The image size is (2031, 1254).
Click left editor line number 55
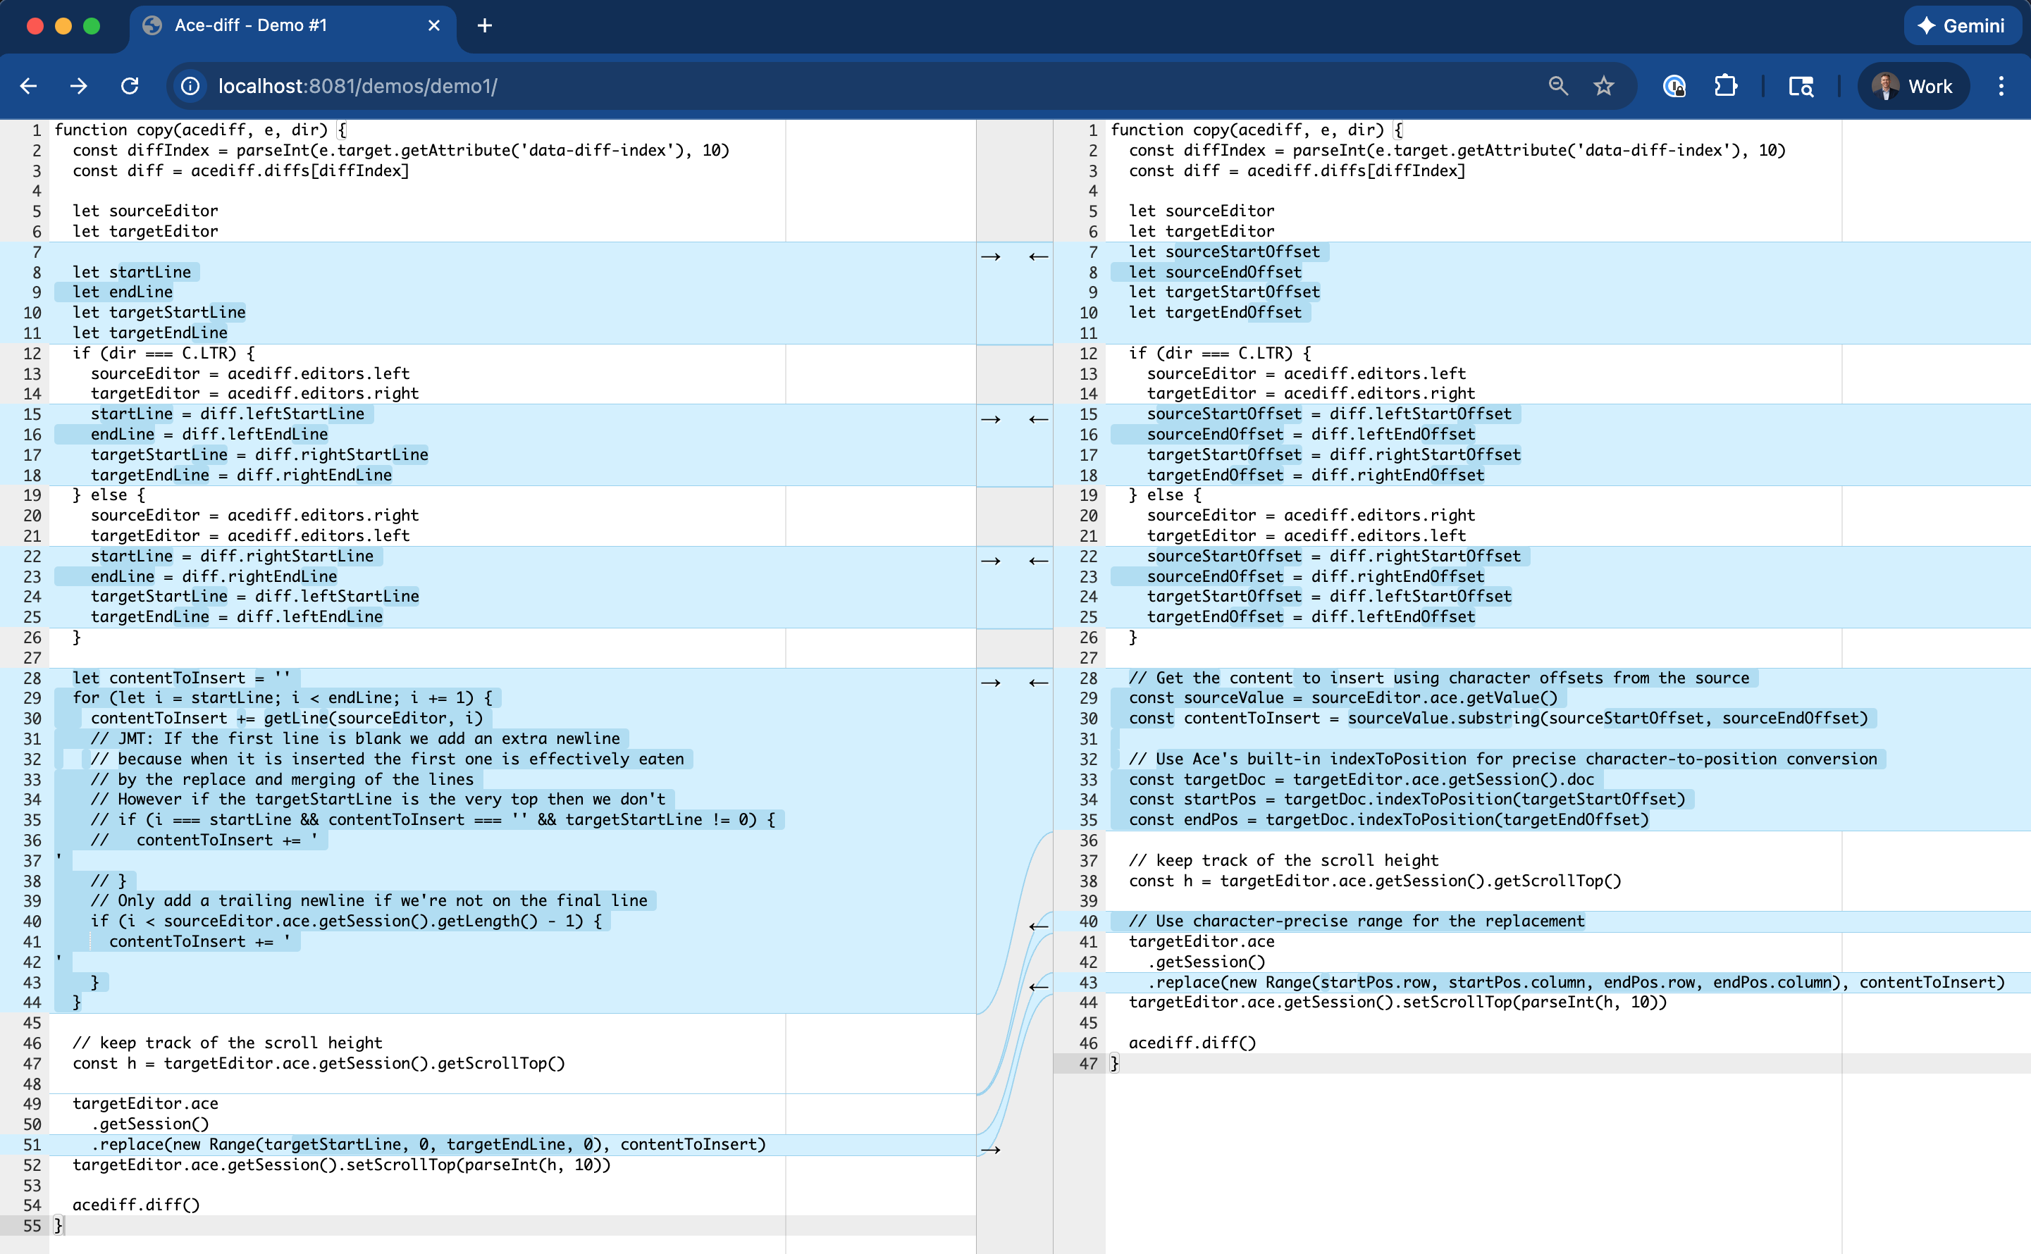[x=32, y=1226]
